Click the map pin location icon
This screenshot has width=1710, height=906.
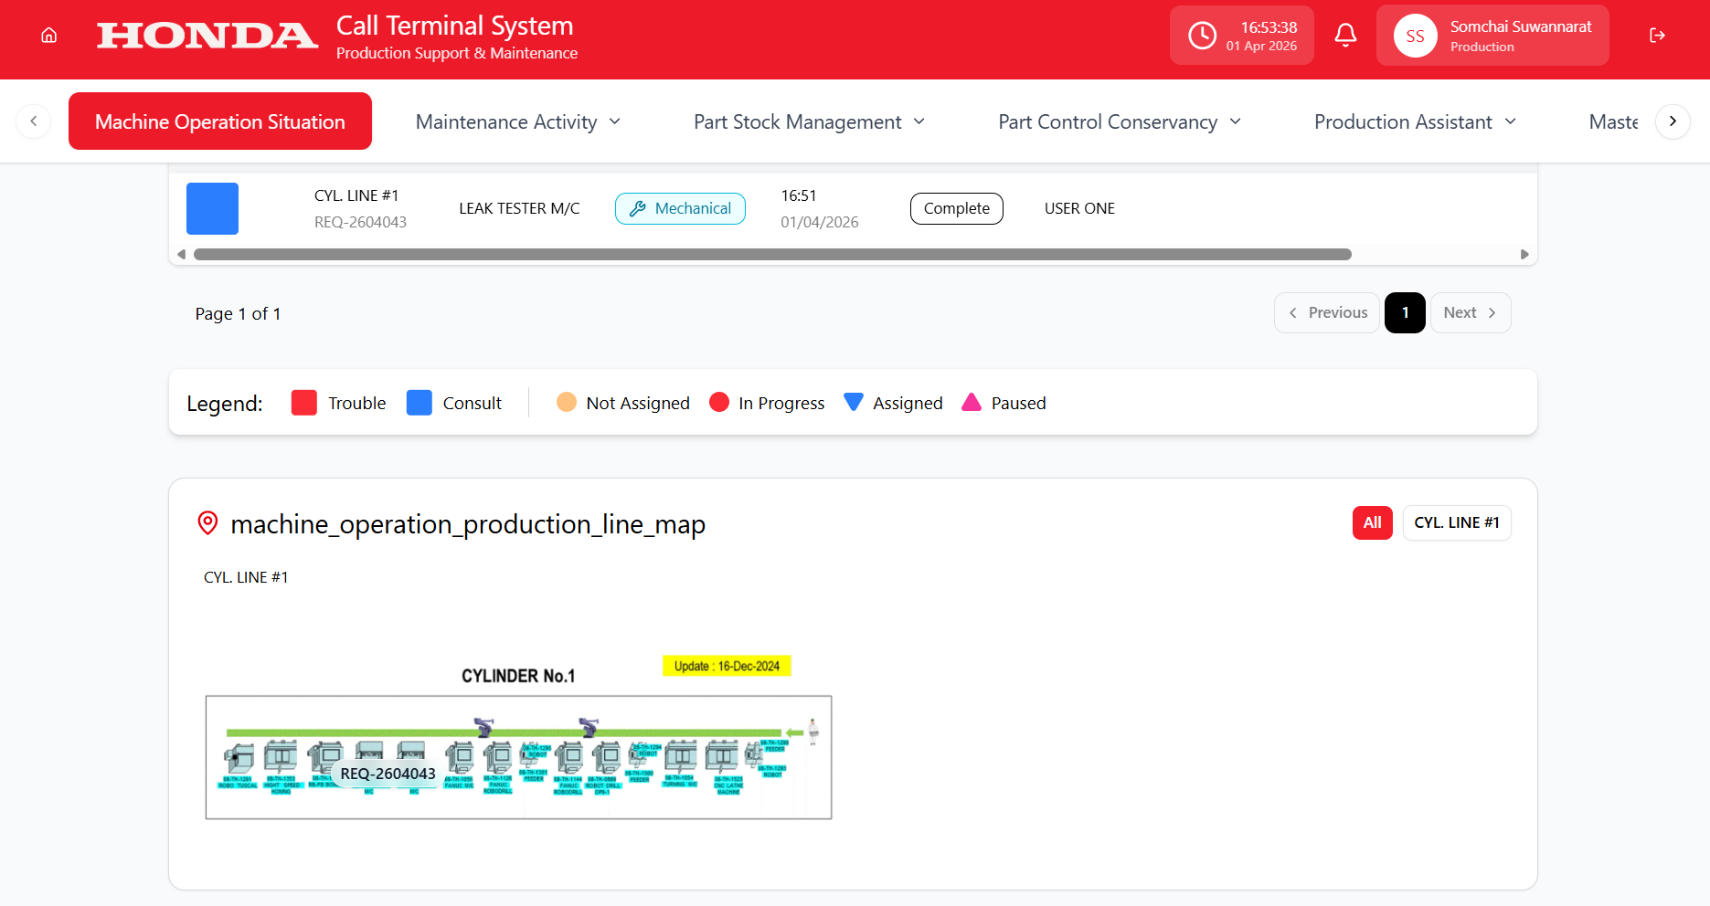[208, 523]
